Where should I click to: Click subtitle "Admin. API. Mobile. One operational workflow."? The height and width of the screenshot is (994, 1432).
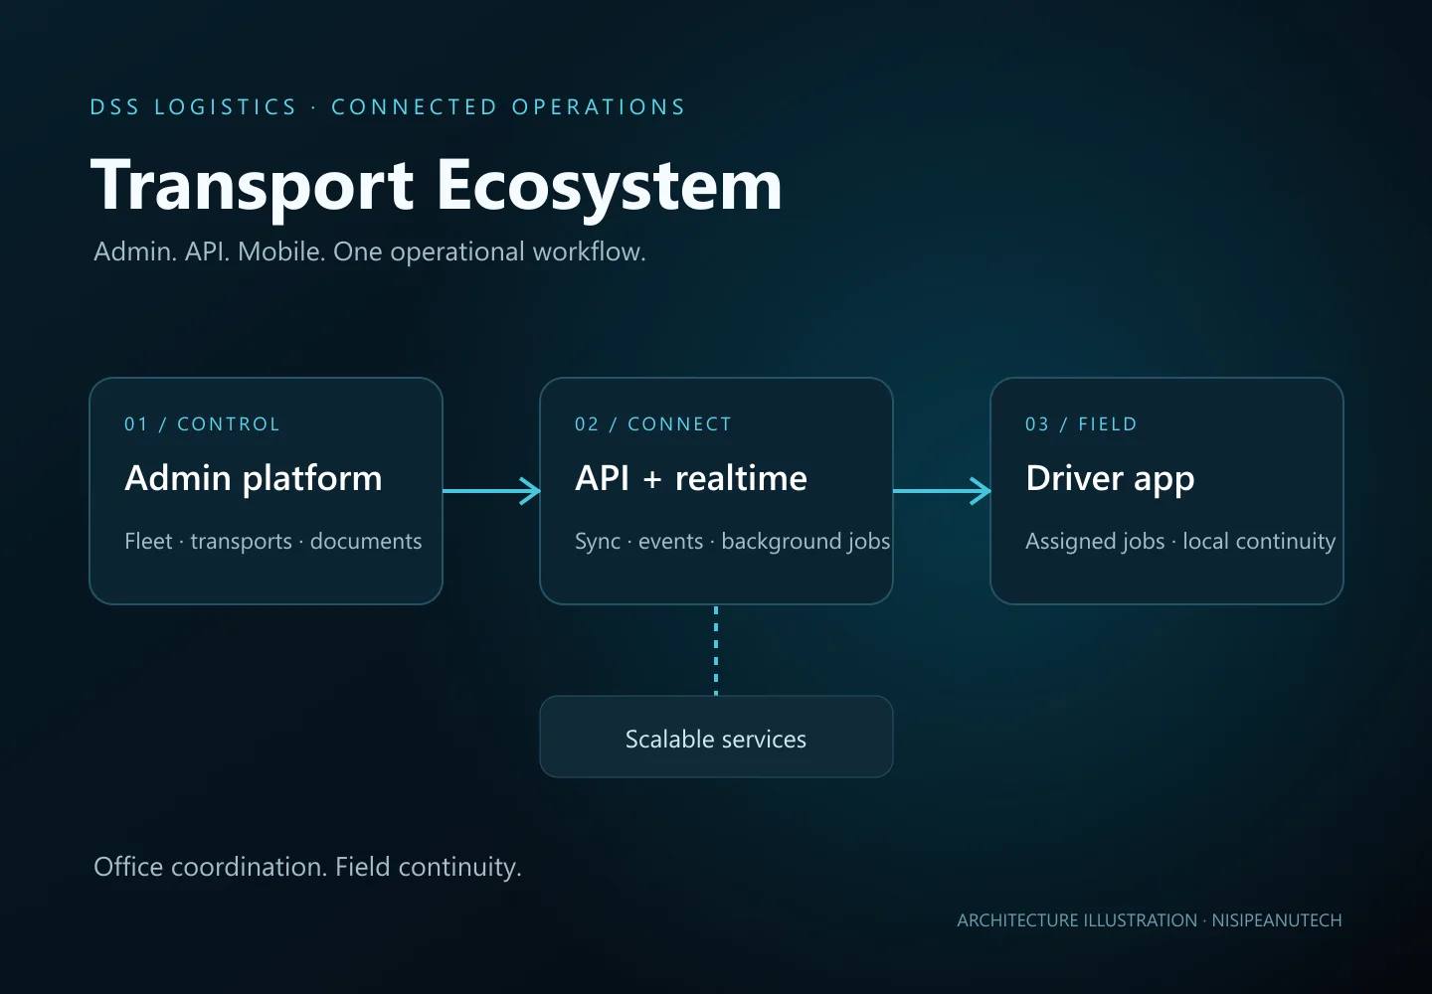pyautogui.click(x=370, y=251)
